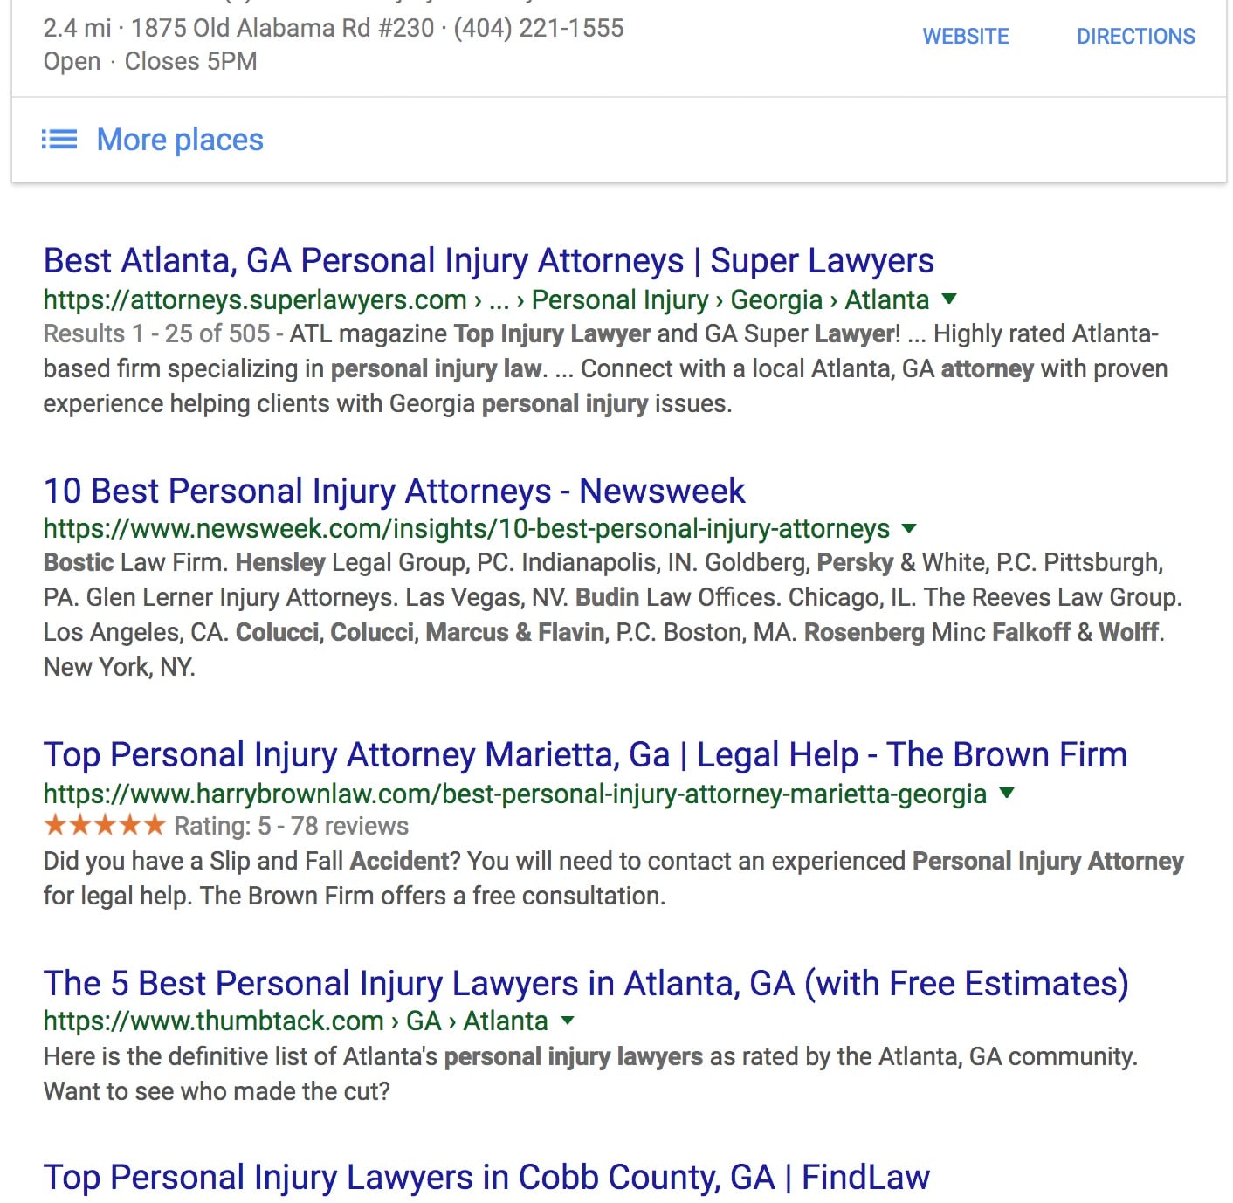Image resolution: width=1233 pixels, height=1203 pixels.
Task: Click the DIRECTIONS button
Action: click(1135, 37)
